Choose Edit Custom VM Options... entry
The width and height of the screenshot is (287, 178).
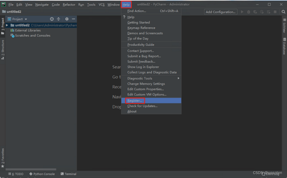(x=151, y=95)
